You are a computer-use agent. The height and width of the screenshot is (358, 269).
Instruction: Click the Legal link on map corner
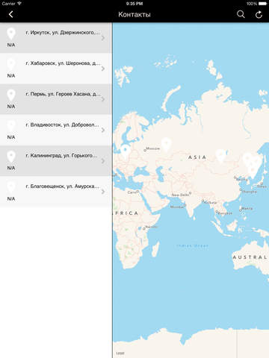[120, 354]
